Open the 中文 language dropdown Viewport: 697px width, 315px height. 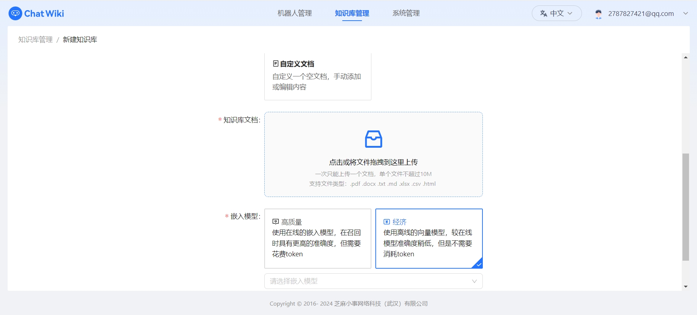tap(557, 13)
